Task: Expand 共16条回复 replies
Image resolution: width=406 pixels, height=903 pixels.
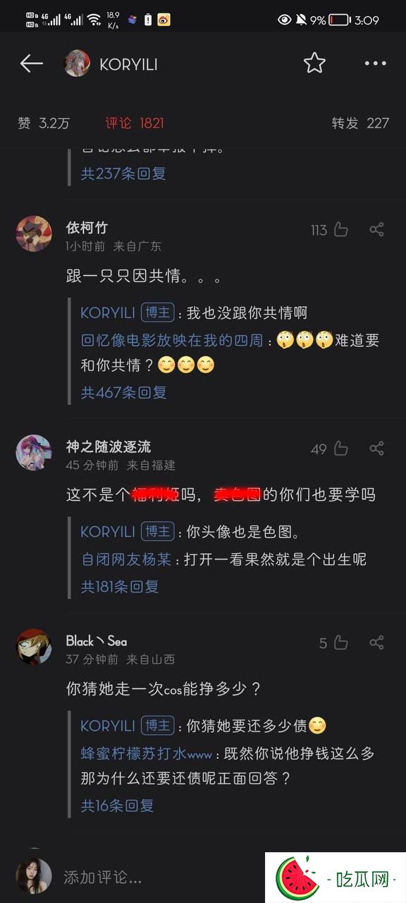Action: click(x=117, y=805)
